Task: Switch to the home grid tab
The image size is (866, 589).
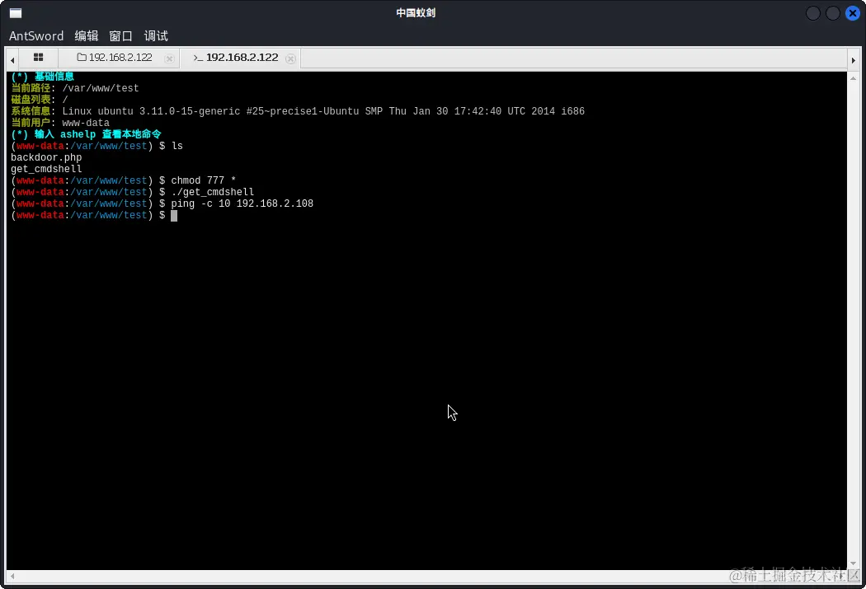Action: [x=38, y=58]
